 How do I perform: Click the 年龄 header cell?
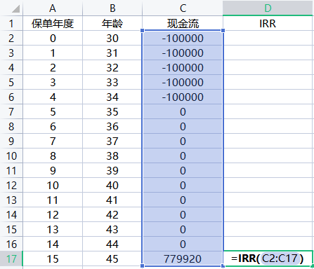click(112, 23)
